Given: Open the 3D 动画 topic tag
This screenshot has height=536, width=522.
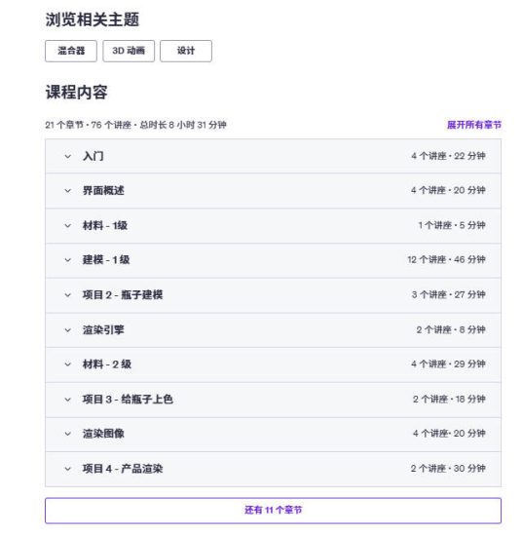Looking at the screenshot, I should tap(129, 51).
